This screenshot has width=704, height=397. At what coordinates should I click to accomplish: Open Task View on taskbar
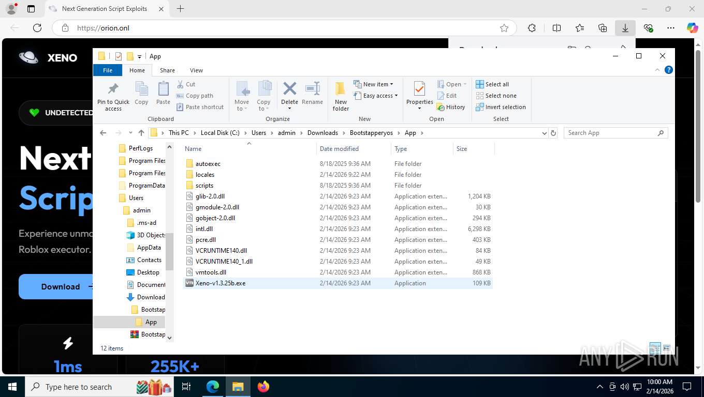186,387
